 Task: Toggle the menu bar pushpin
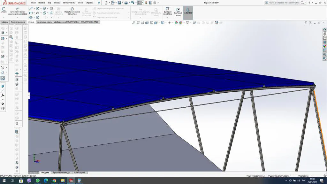99,2
